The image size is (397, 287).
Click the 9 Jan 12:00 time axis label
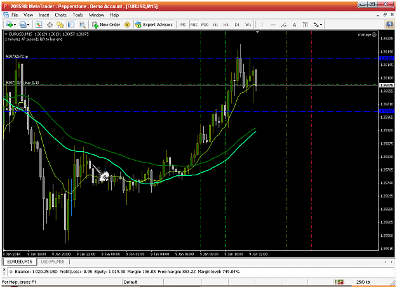click(x=259, y=254)
